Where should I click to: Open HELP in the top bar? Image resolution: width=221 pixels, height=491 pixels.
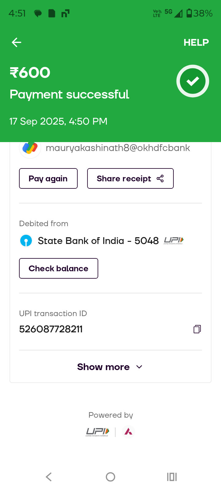pos(196,42)
